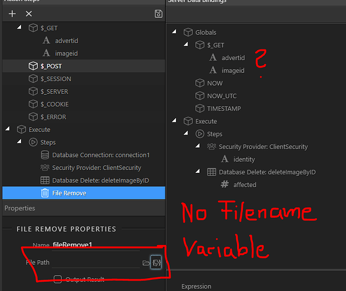Open the File Path folder browse icon
The width and height of the screenshot is (346, 291).
pyautogui.click(x=146, y=262)
